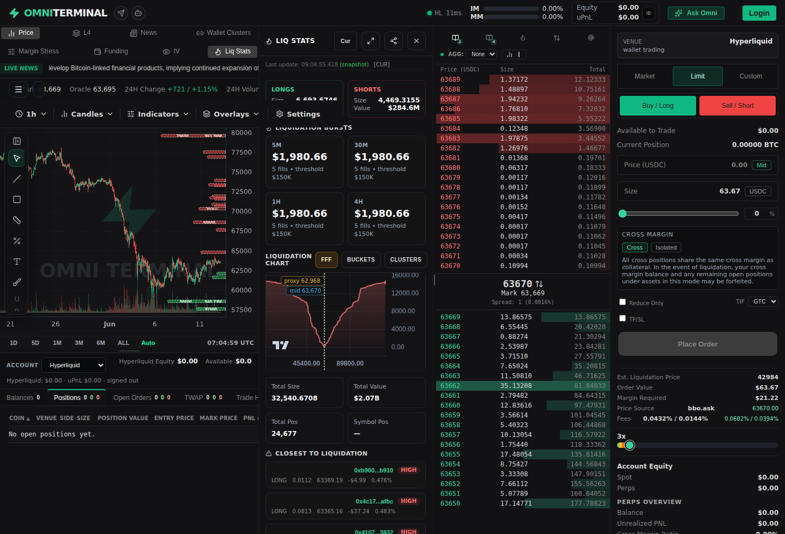This screenshot has height=534, width=785.
Task: Toggle the Cur button in Liq Stats
Action: [x=346, y=41]
